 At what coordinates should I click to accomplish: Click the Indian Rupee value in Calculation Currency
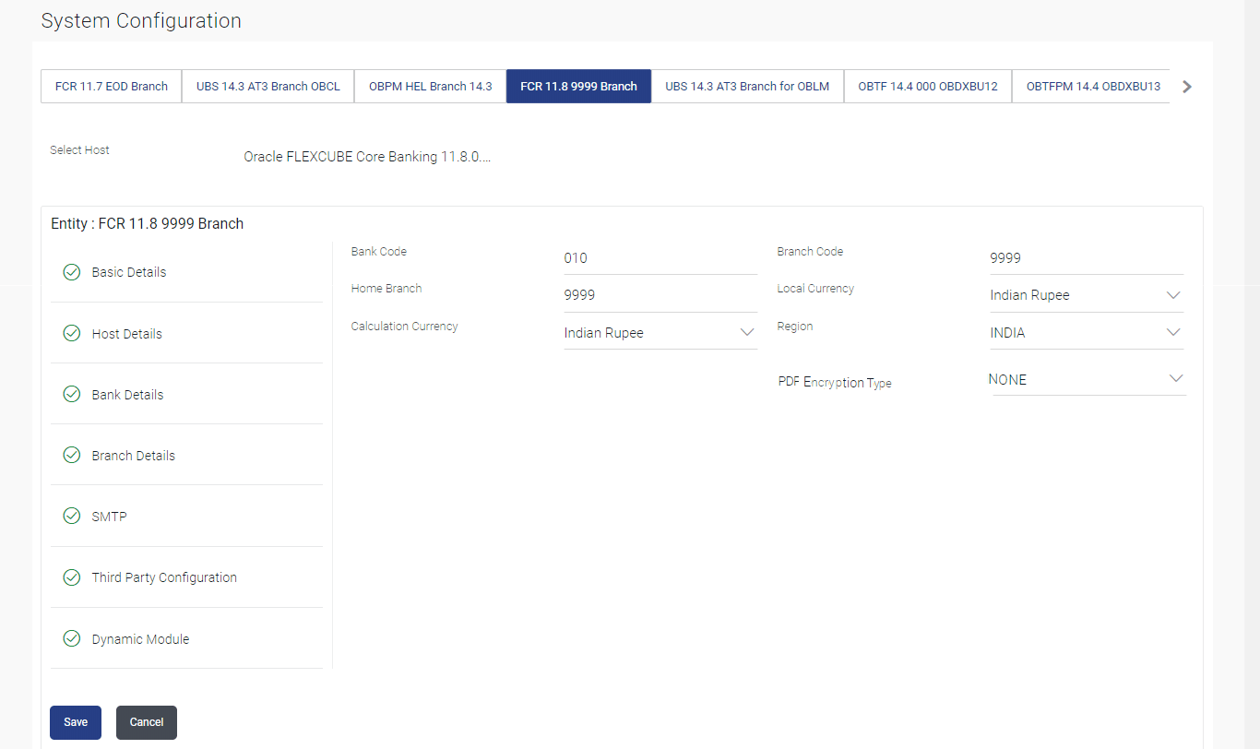click(x=604, y=333)
